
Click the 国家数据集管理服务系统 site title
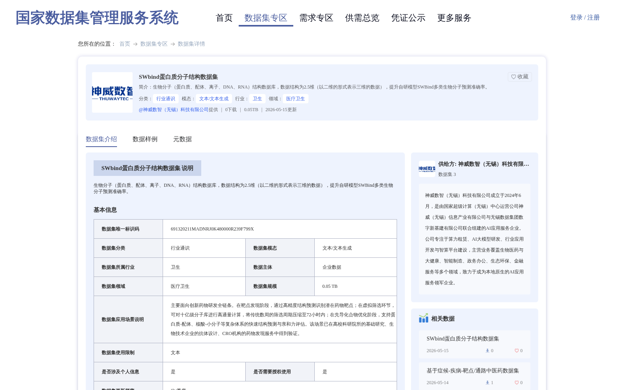(97, 18)
